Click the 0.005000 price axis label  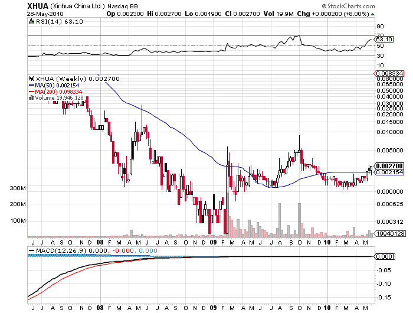pyautogui.click(x=390, y=151)
